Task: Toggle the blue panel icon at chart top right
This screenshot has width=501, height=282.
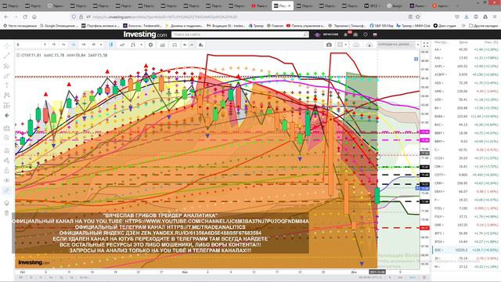Action: click(x=416, y=59)
